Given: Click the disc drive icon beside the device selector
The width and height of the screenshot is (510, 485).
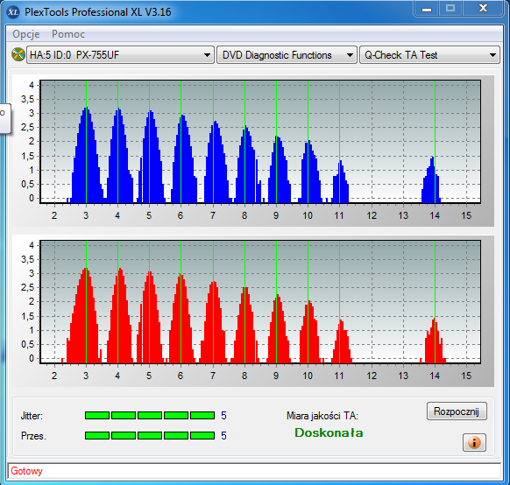Looking at the screenshot, I should pos(18,54).
